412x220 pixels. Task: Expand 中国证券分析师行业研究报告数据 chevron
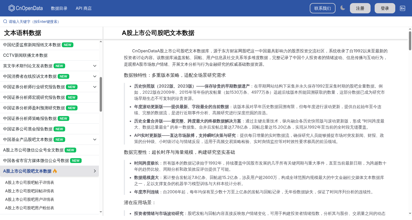click(x=95, y=87)
